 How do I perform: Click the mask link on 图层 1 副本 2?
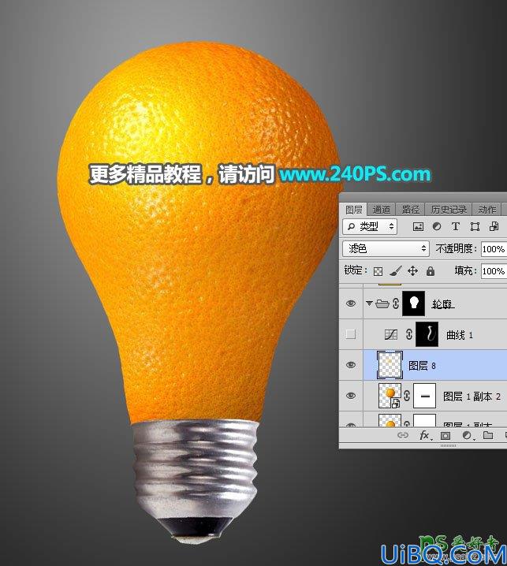(x=407, y=396)
